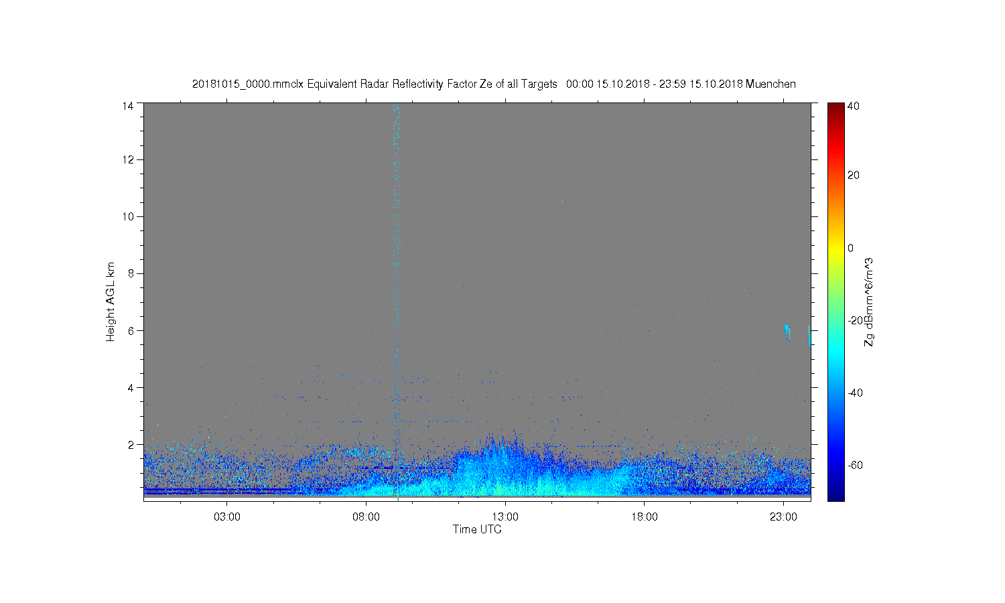Screen dimensions: 1005x603
Task: Click the "Zg dBmm^6/m^3" colorbar label
Action: tap(869, 301)
